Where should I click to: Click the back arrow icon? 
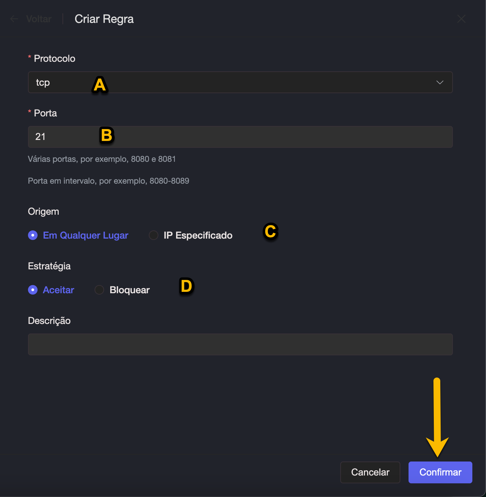tap(14, 19)
